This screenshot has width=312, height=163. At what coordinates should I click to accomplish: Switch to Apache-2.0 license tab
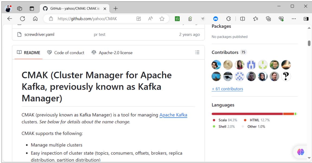[x=112, y=52]
